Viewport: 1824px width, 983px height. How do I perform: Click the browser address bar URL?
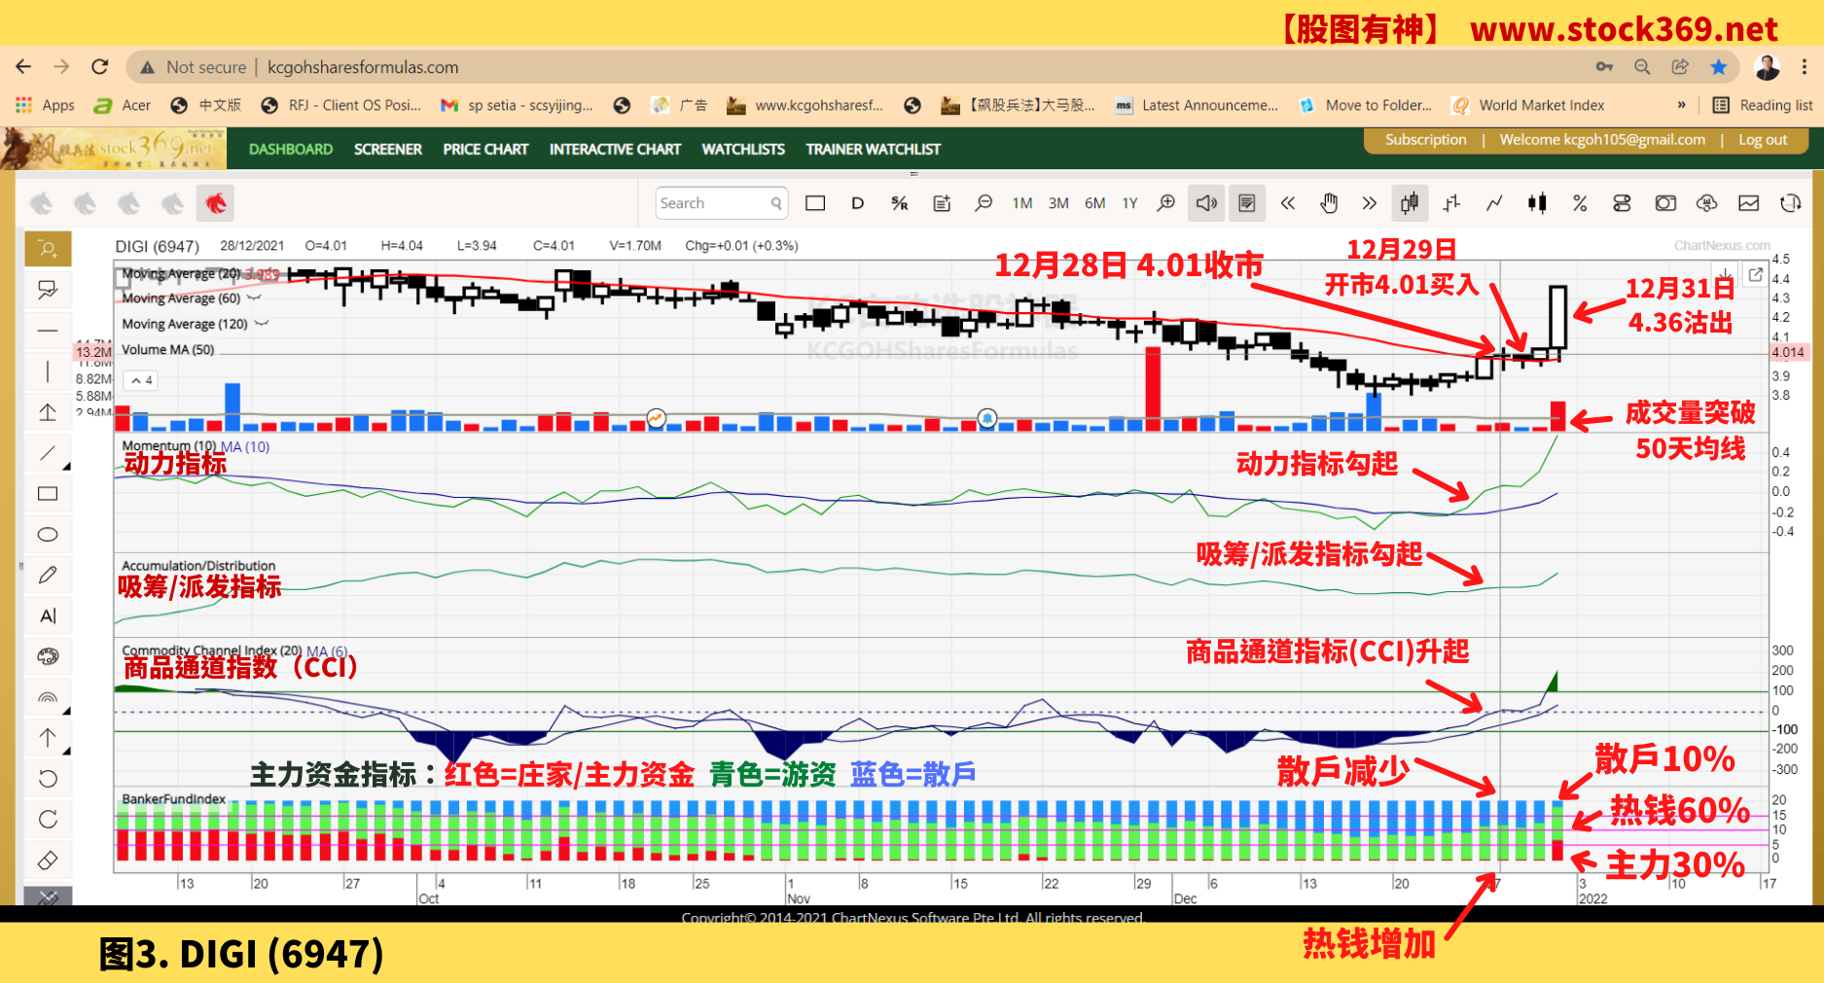coord(363,67)
